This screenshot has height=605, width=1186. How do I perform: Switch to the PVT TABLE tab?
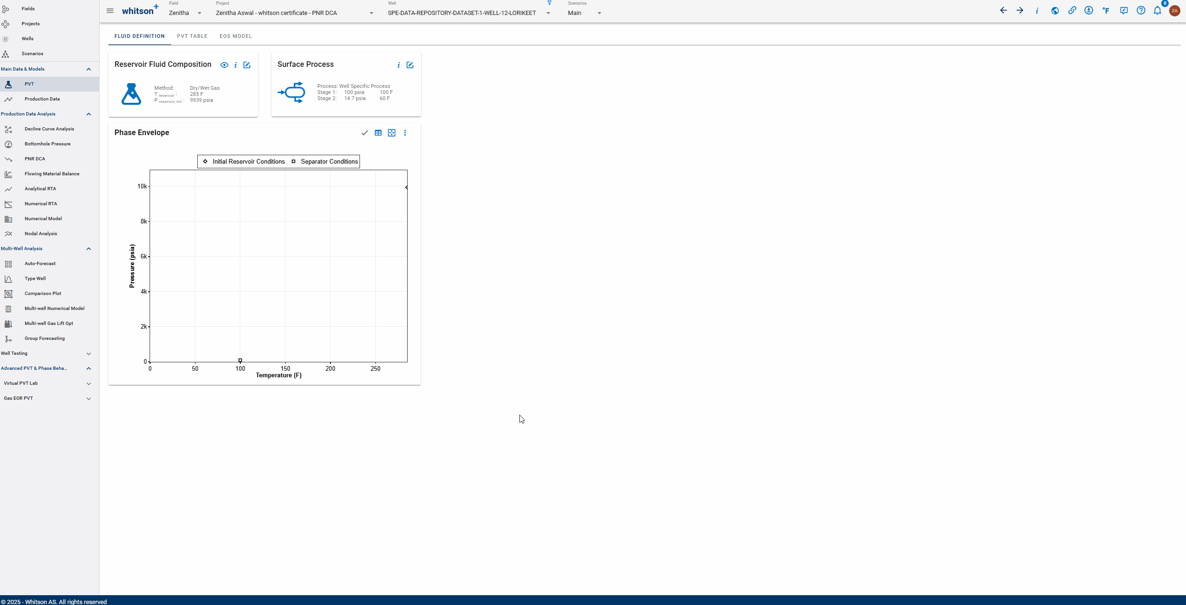point(192,36)
